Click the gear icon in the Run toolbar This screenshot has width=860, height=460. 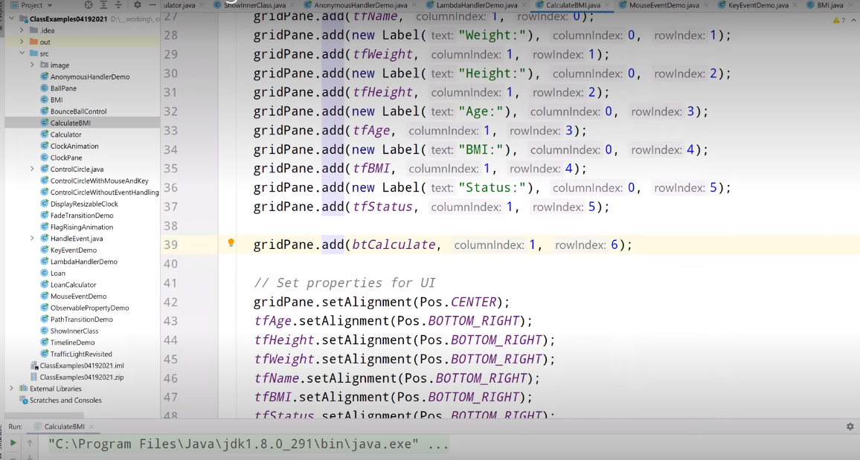click(x=849, y=426)
